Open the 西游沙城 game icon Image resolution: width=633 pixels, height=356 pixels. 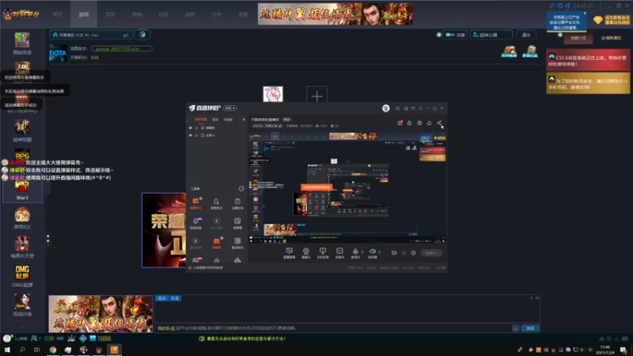(22, 302)
